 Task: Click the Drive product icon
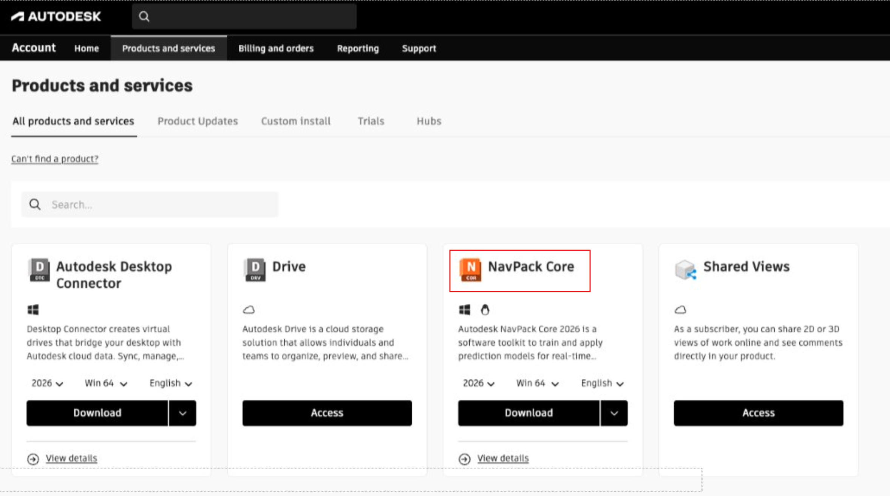pos(255,270)
